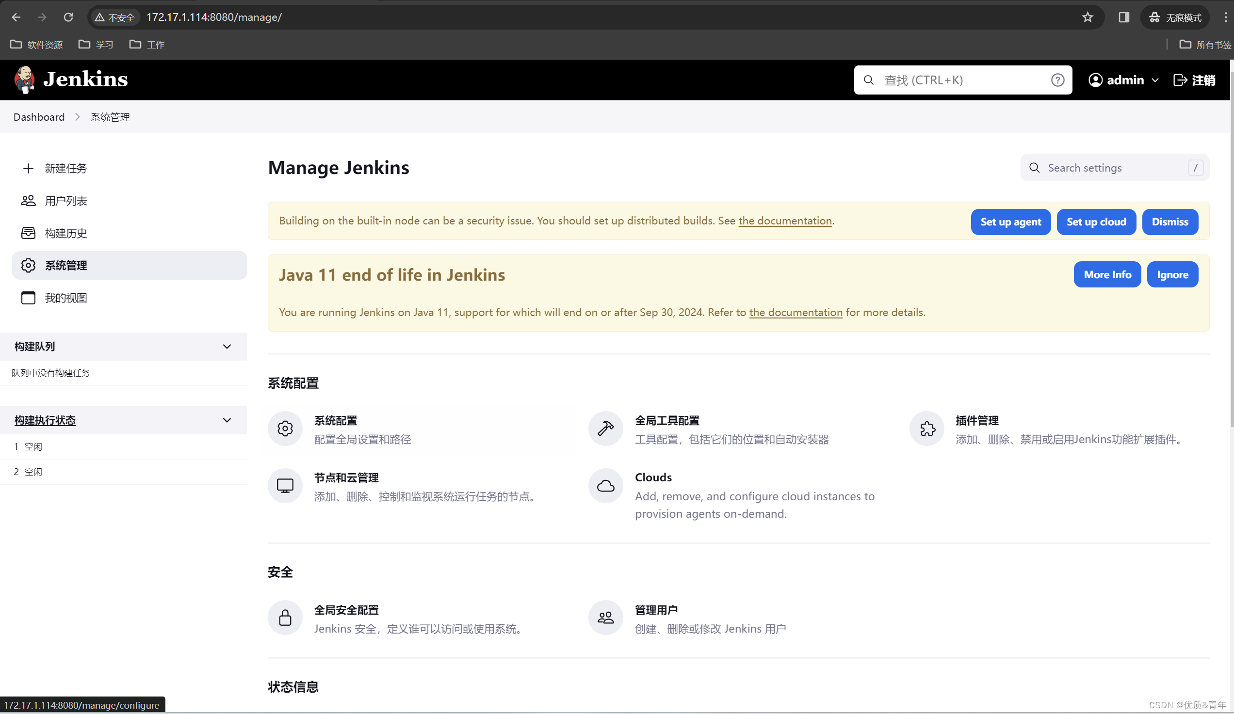Viewport: 1234px width, 714px height.
Task: Open the 所有书签 folder
Action: [1204, 45]
